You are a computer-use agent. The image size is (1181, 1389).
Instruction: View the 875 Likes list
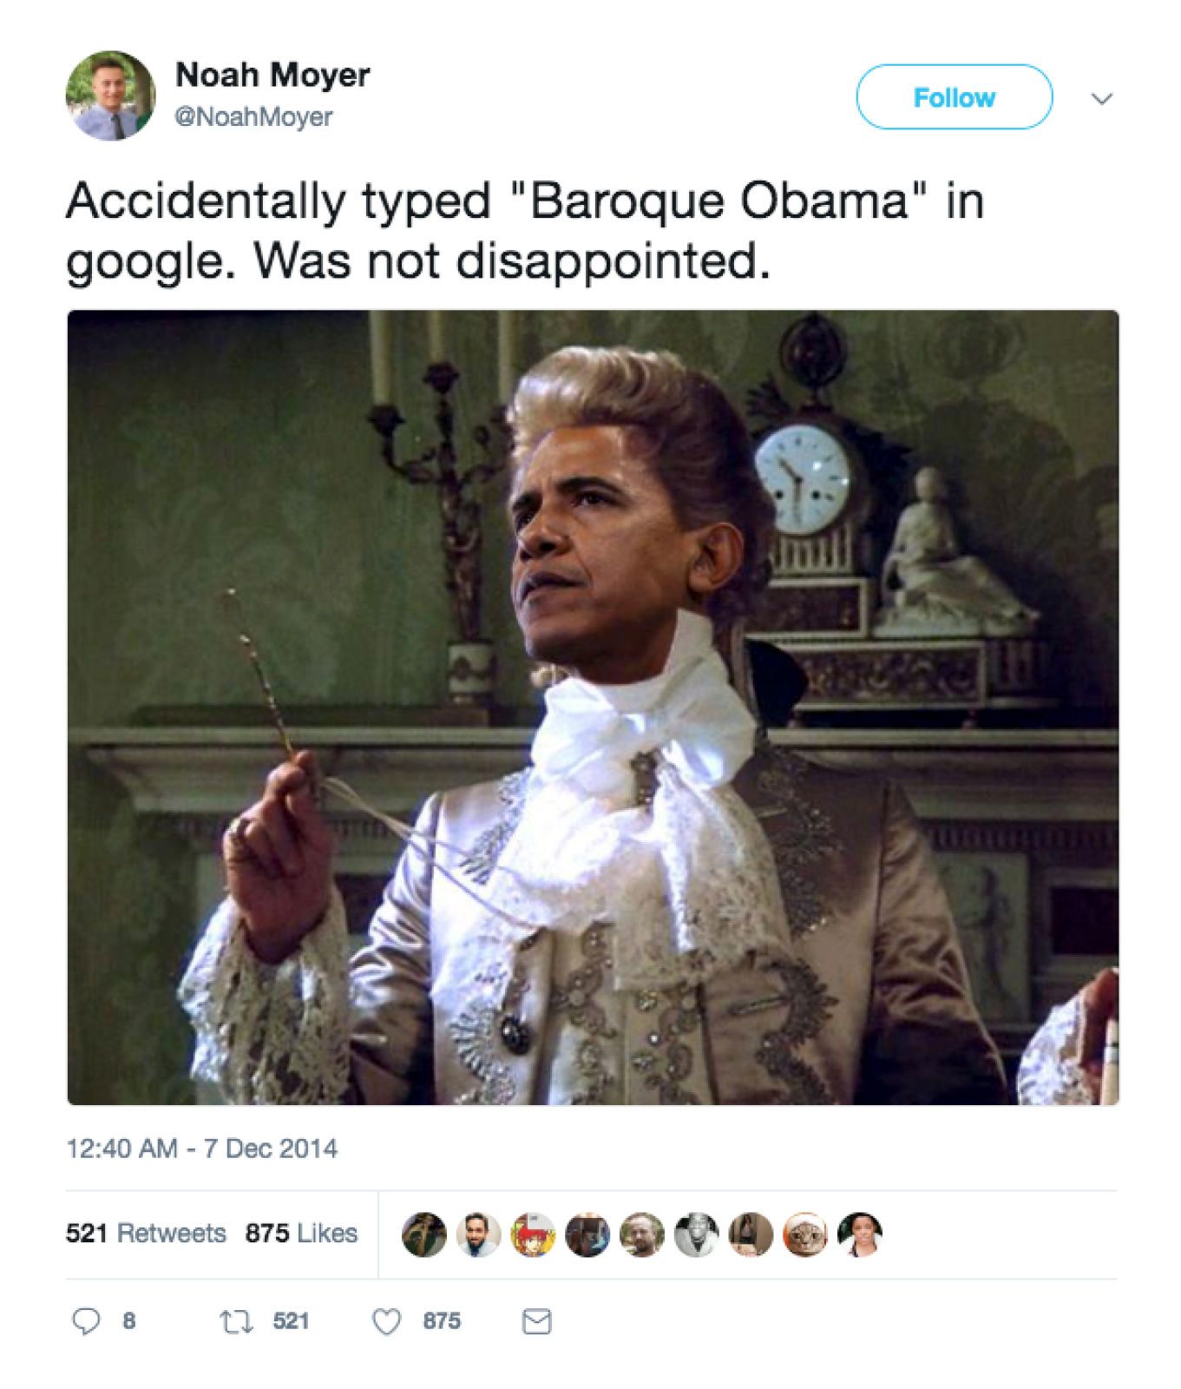pyautogui.click(x=301, y=1233)
